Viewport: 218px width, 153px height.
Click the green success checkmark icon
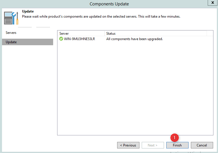(61, 39)
